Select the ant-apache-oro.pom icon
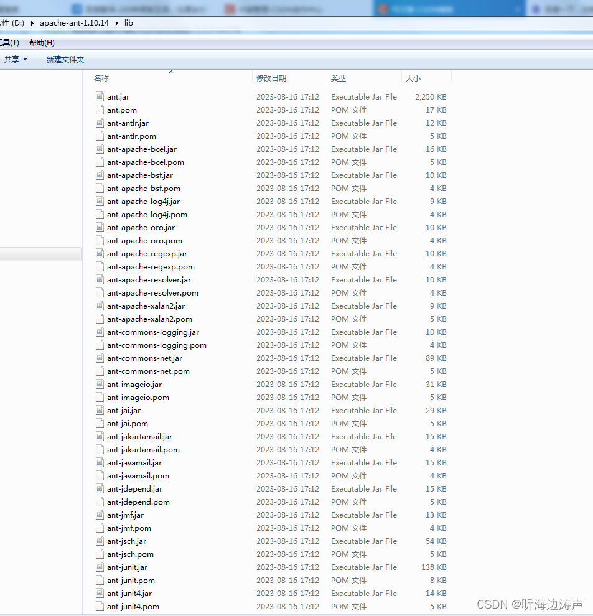Screen dimensions: 593x616 (x=100, y=240)
